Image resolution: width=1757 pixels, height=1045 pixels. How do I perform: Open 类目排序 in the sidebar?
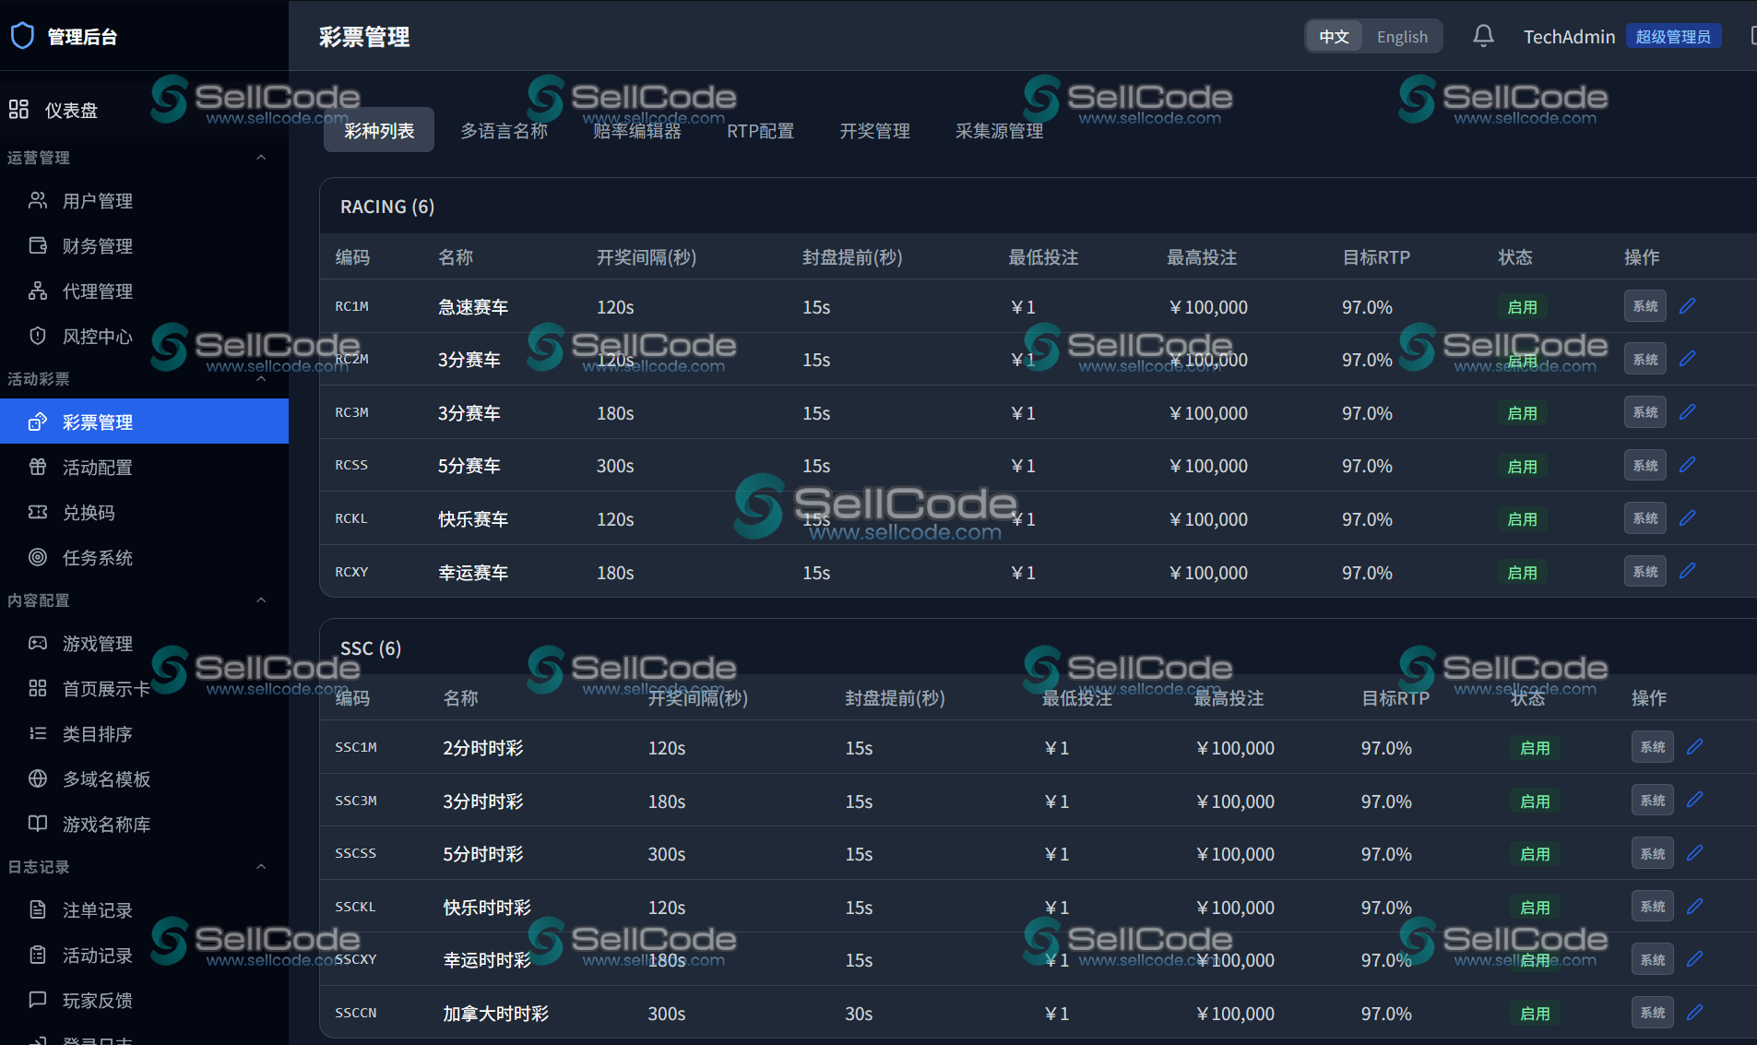click(144, 733)
